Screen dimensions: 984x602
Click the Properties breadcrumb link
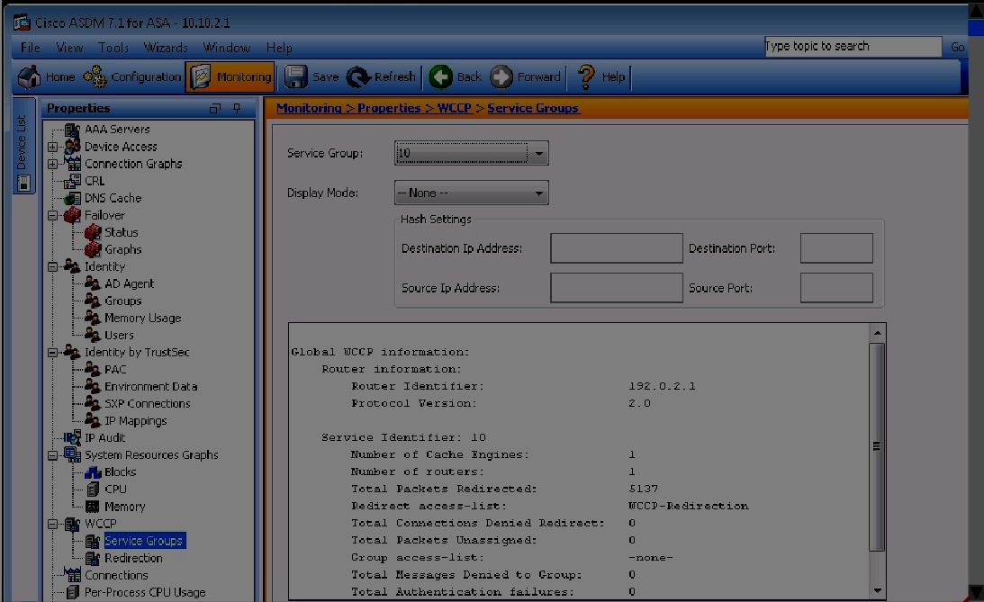(389, 108)
